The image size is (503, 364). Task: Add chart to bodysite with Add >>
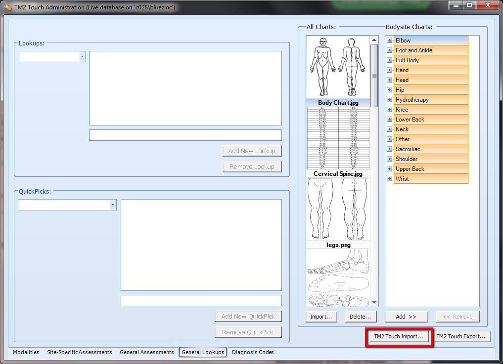click(406, 317)
